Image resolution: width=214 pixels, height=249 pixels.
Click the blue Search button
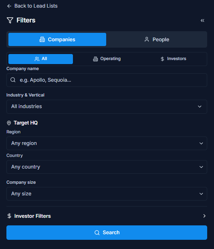pos(107,233)
